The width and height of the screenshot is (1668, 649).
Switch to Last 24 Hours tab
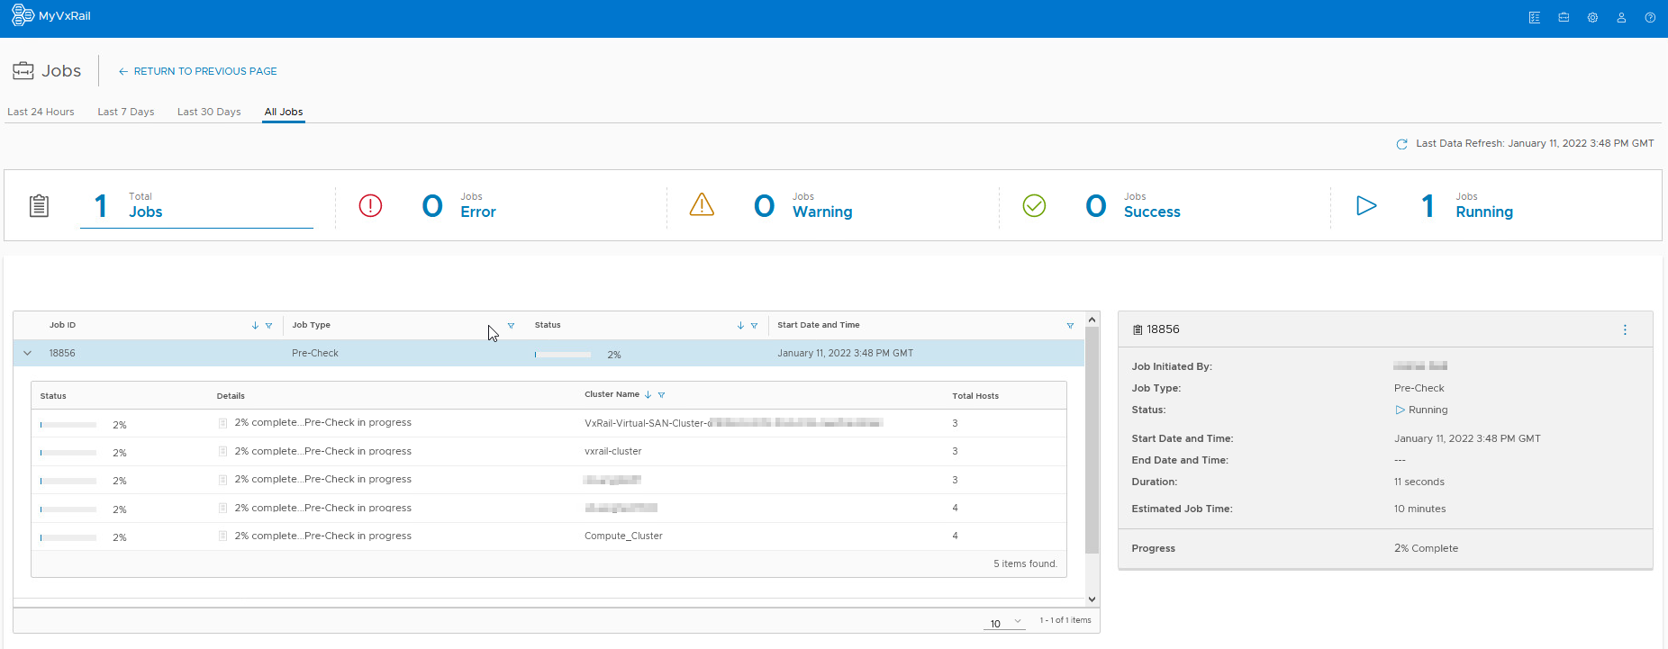(41, 112)
